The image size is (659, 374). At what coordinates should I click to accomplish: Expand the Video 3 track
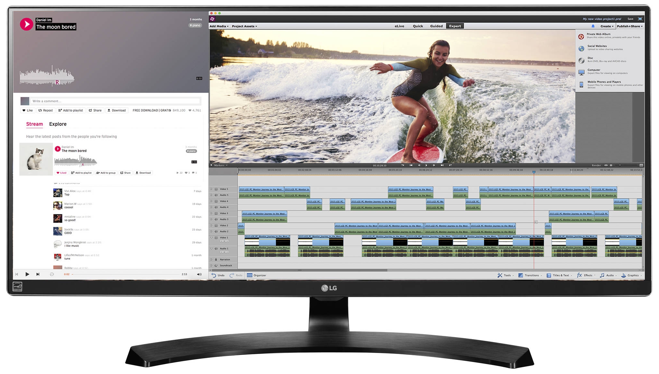(x=212, y=213)
